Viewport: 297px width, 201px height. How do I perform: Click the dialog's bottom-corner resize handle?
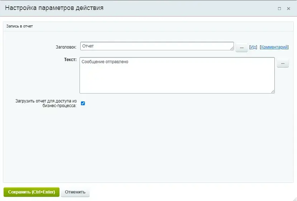point(295,199)
